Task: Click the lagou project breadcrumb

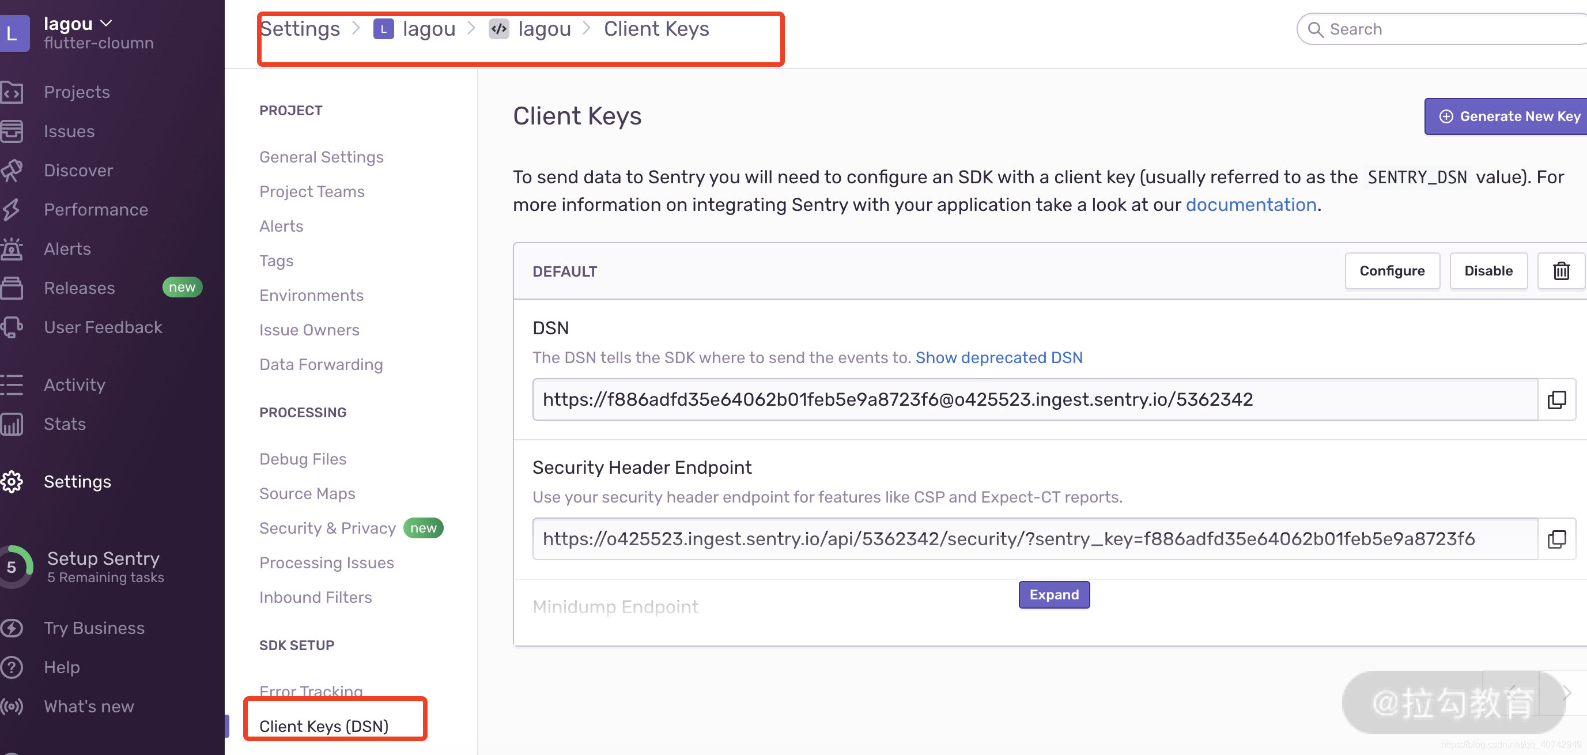Action: point(545,29)
